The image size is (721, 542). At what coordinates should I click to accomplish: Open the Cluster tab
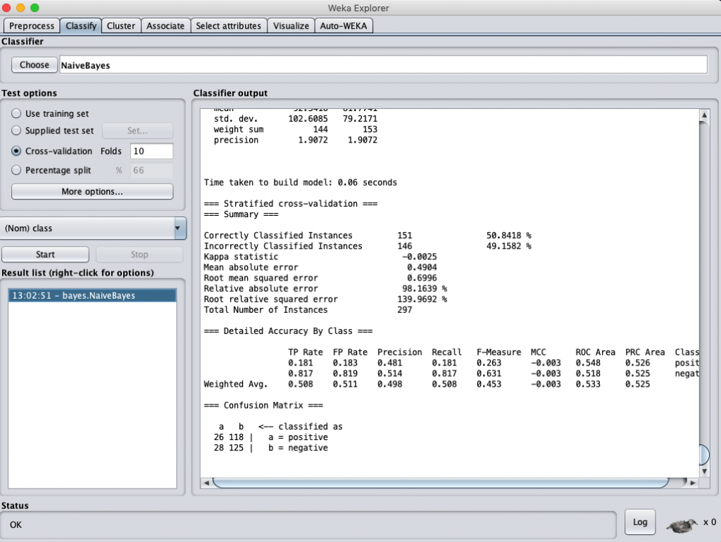coord(121,26)
